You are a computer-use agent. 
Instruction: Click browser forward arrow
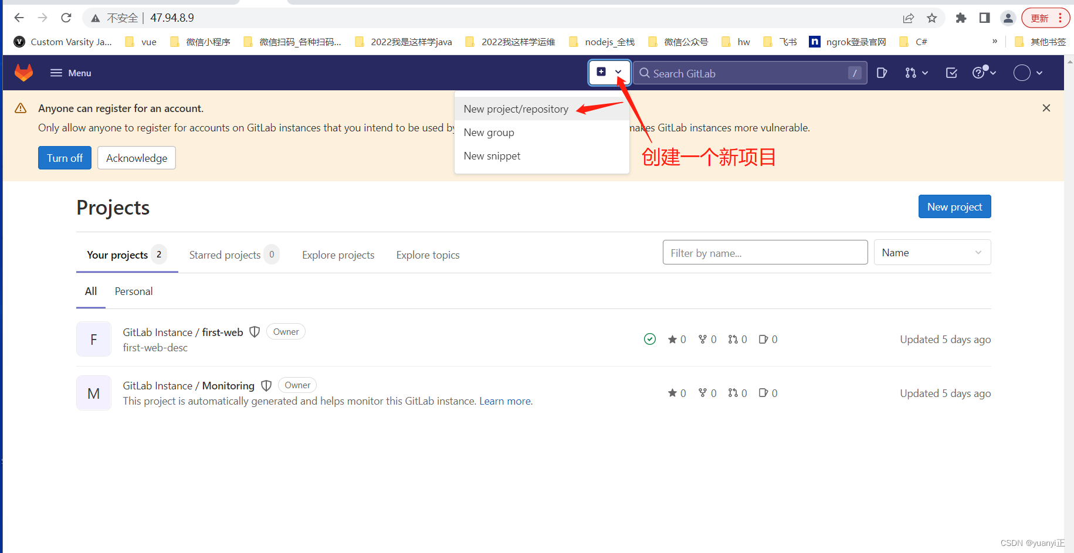point(42,18)
